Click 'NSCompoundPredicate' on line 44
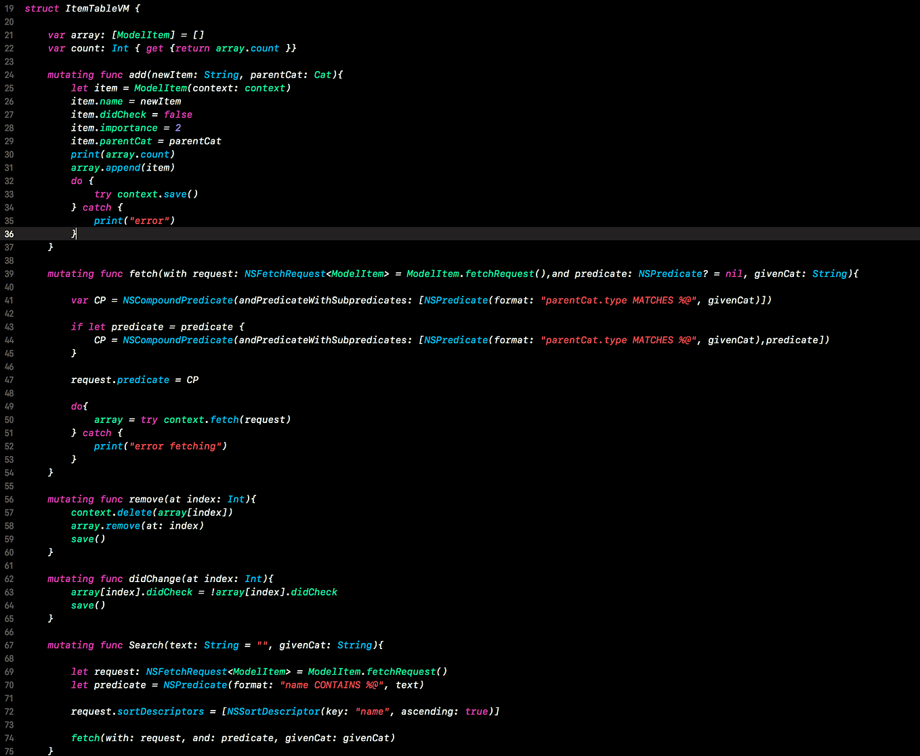The image size is (920, 756). [x=178, y=340]
